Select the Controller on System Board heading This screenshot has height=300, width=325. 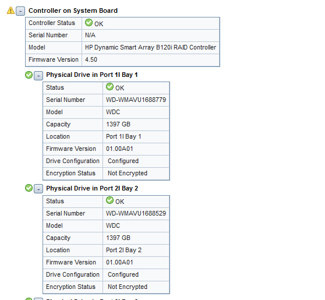pos(73,10)
